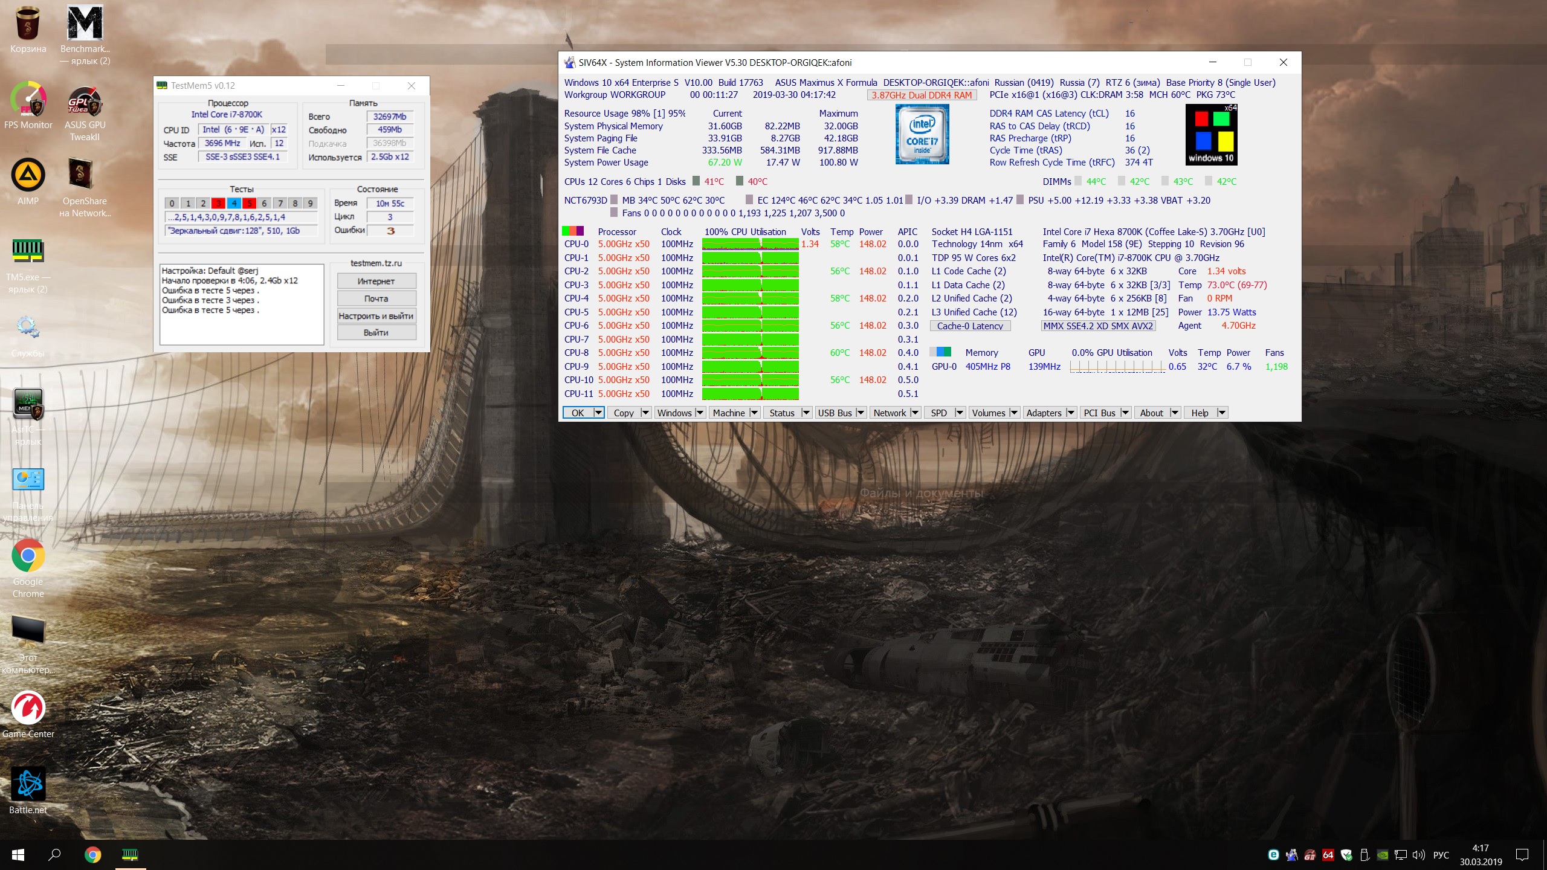The image size is (1547, 870).
Task: Click the Intel Core i7 logo in SIV
Action: (922, 134)
